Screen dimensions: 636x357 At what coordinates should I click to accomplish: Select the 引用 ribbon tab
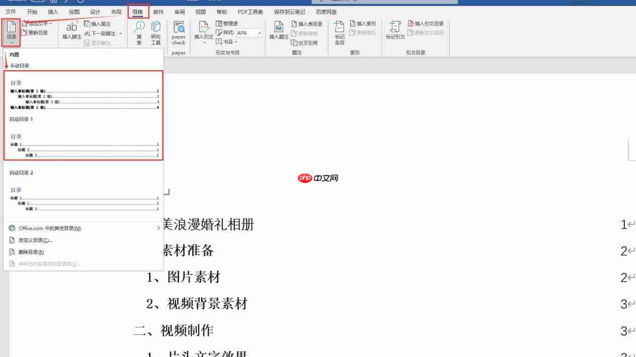pyautogui.click(x=138, y=12)
